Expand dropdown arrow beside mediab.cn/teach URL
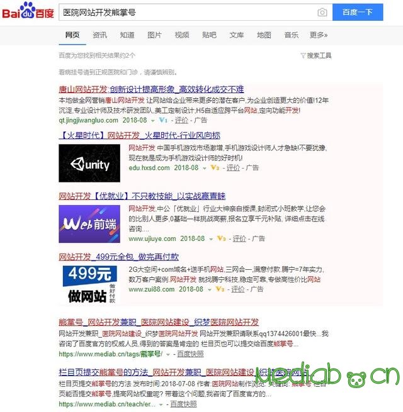The height and width of the screenshot is (412, 403). click(x=161, y=404)
